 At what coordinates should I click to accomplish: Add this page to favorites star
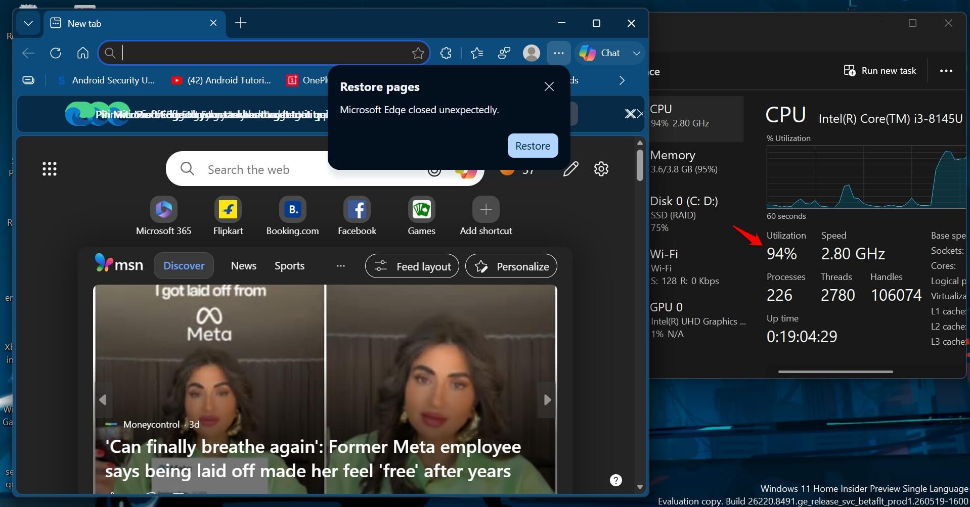pyautogui.click(x=418, y=53)
